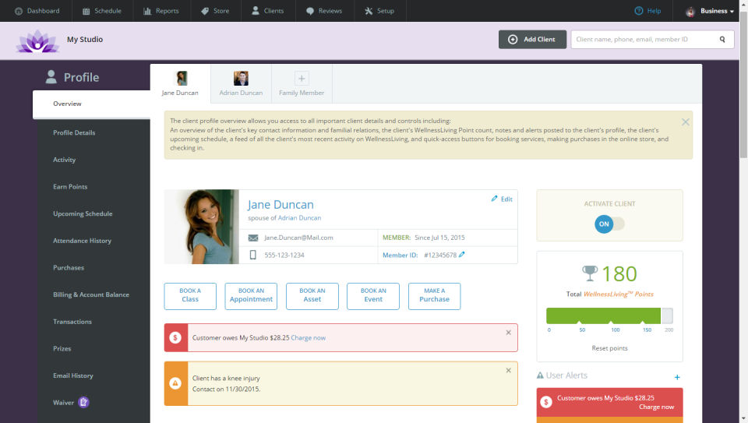Open Upcoming Schedule in sidebar
This screenshot has width=748, height=423.
click(x=83, y=213)
